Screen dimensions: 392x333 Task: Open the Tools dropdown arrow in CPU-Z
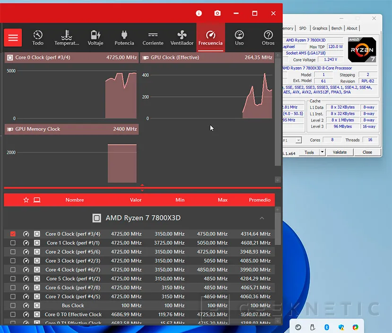pos(322,152)
